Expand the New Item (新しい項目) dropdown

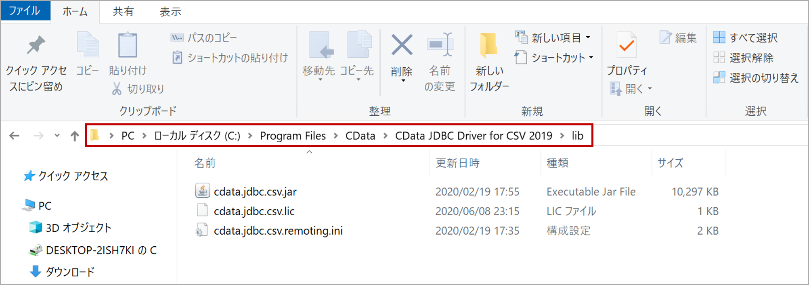[588, 37]
